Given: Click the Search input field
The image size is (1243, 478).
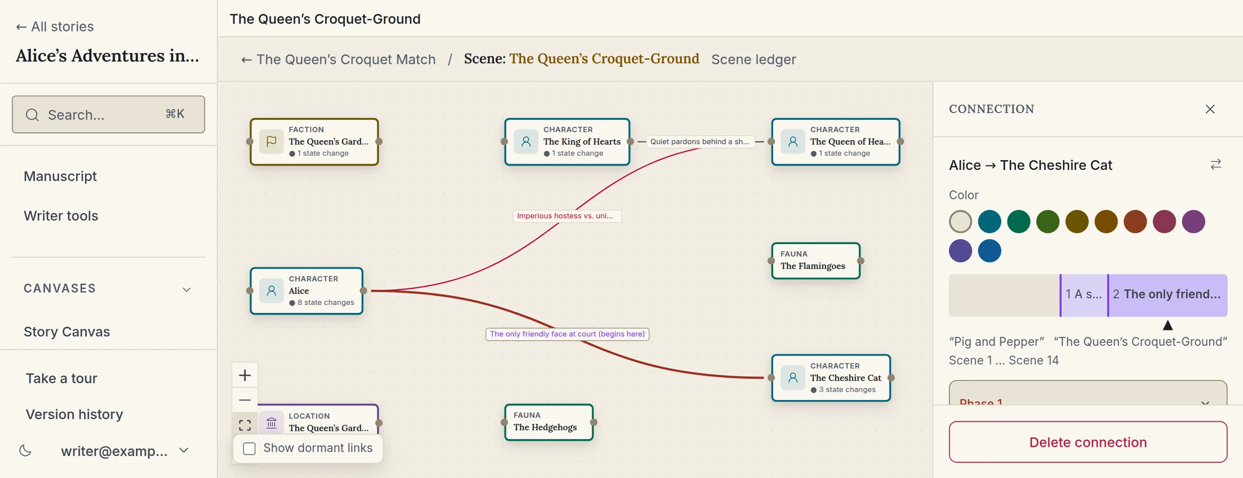Looking at the screenshot, I should (x=108, y=115).
